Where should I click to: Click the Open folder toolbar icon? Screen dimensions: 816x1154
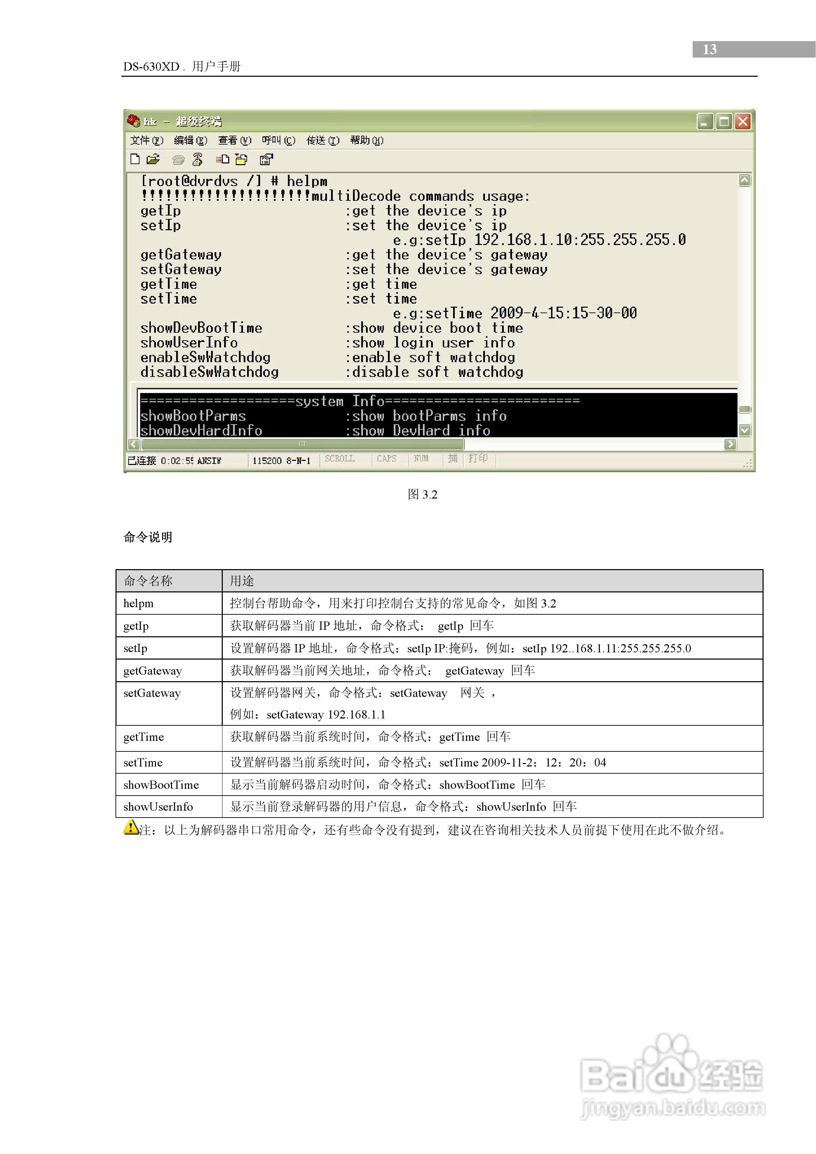153,159
